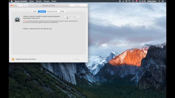Viewport: 175px width, 98px height.
Task: Click the Ara search field
Action: tap(78, 5)
